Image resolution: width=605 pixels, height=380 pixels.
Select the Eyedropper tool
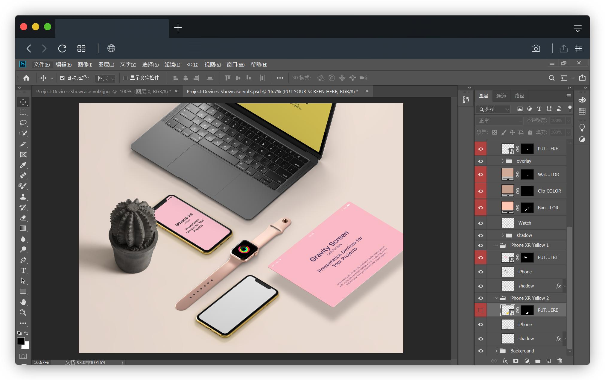[23, 165]
